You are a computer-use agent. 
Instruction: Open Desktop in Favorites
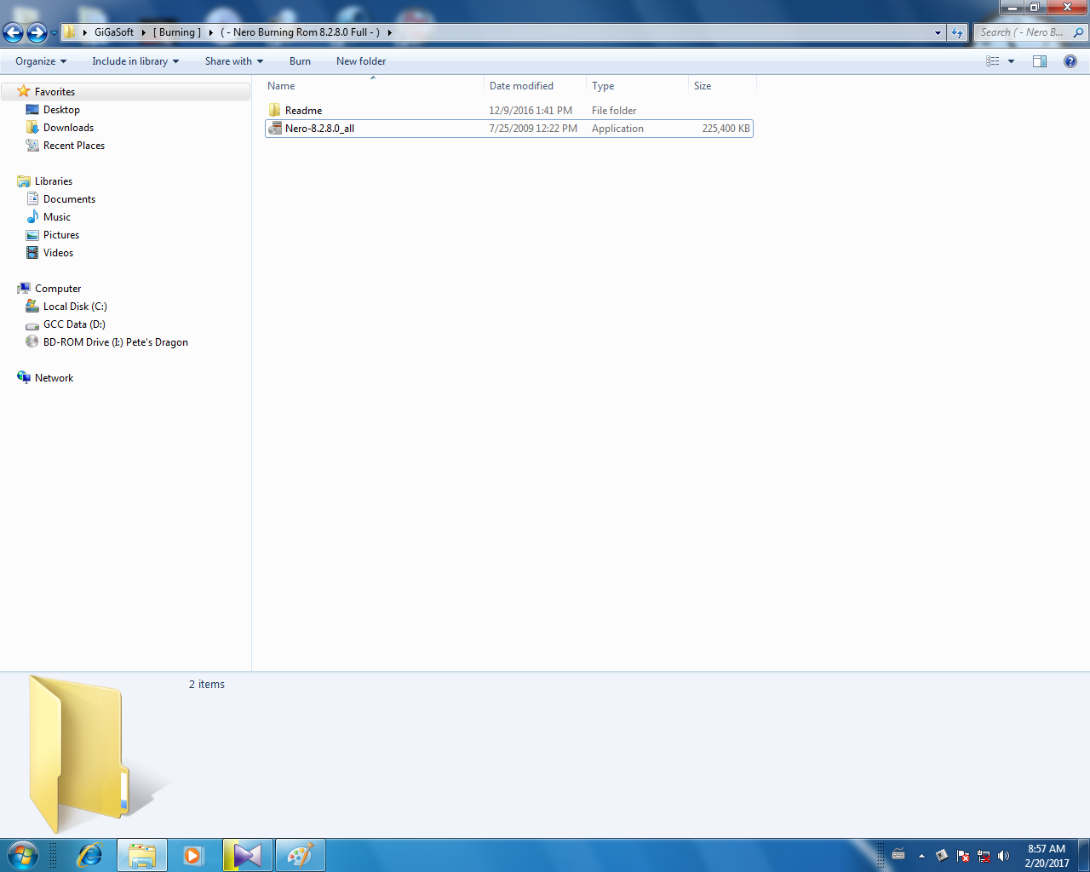61,110
